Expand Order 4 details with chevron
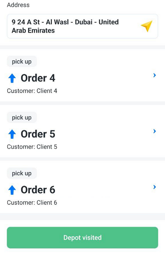Image resolution: width=165 pixels, height=253 pixels. [x=154, y=75]
